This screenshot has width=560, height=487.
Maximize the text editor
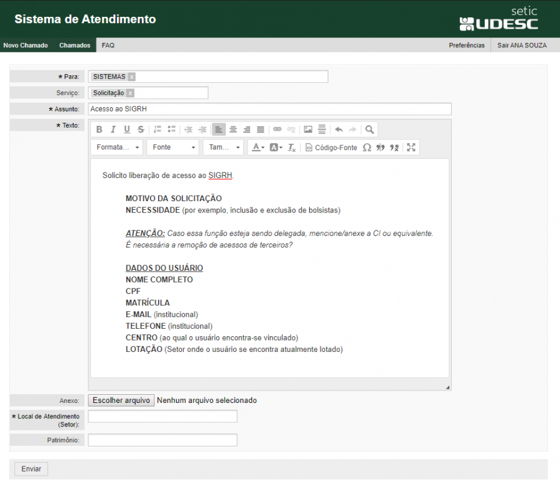[411, 148]
